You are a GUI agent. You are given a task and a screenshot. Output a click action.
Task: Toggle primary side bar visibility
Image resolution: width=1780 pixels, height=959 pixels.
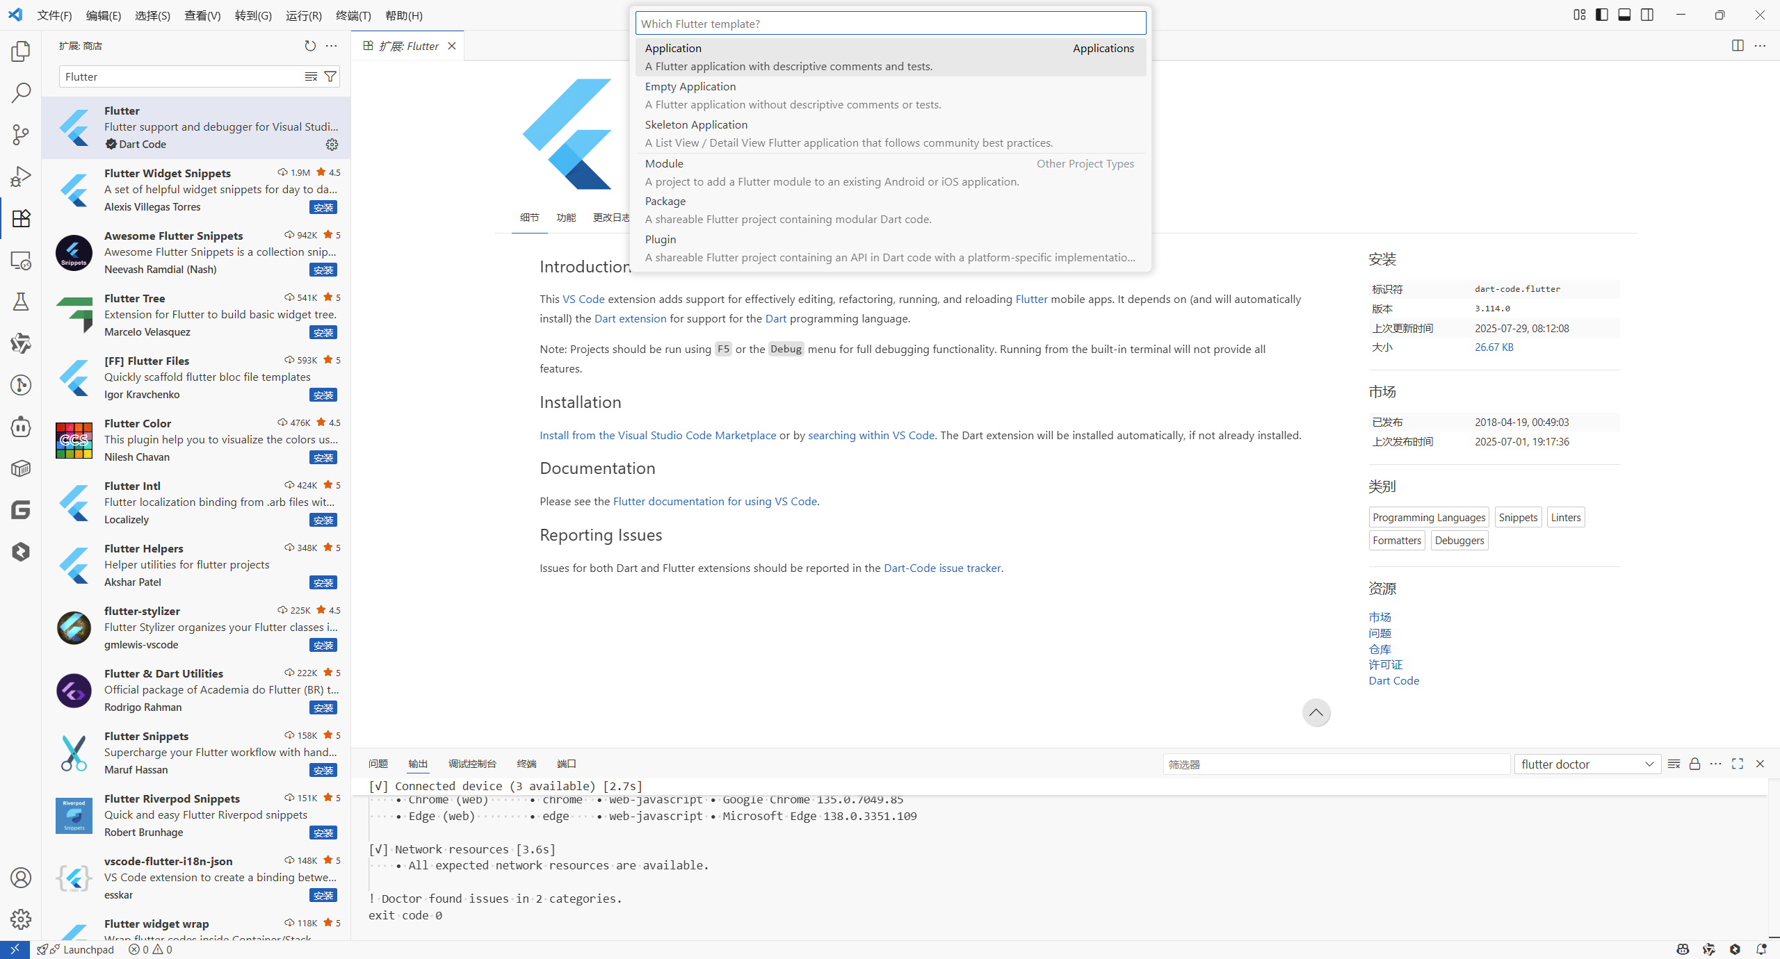pyautogui.click(x=1602, y=15)
